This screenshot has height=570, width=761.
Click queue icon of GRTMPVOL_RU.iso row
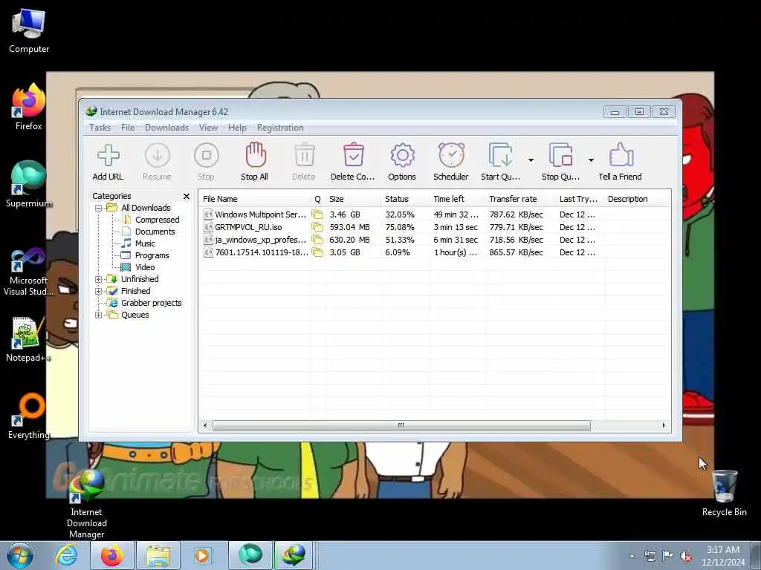(317, 227)
